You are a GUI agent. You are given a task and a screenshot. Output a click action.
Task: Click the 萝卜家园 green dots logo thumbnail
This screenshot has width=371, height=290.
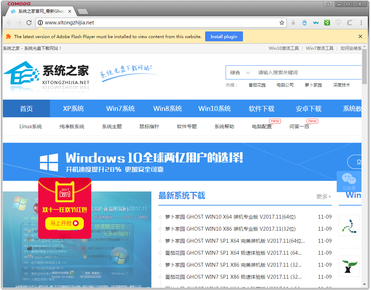point(349,225)
